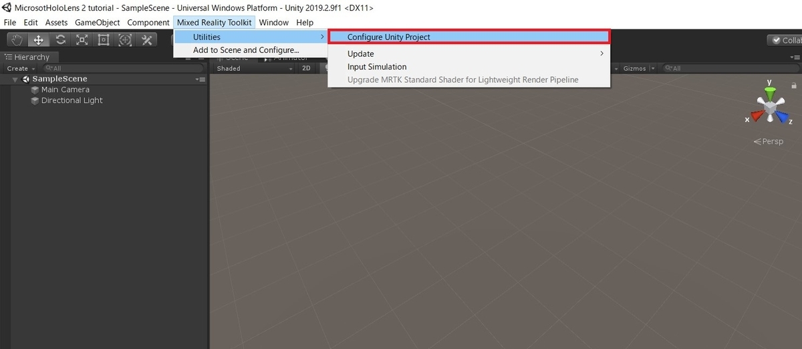Open the Mixed Reality Toolkit menu
The image size is (802, 349).
coord(215,22)
